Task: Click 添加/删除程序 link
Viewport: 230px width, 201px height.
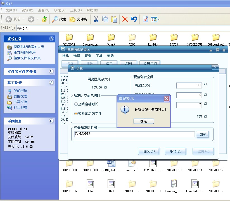Action: (x=25, y=52)
